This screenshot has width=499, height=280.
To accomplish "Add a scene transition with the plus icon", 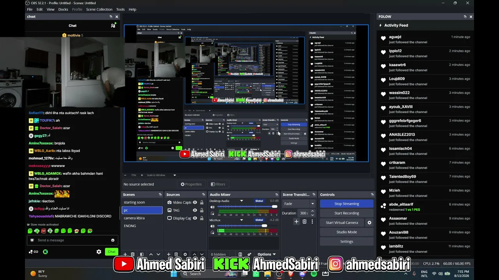I will click(296, 222).
